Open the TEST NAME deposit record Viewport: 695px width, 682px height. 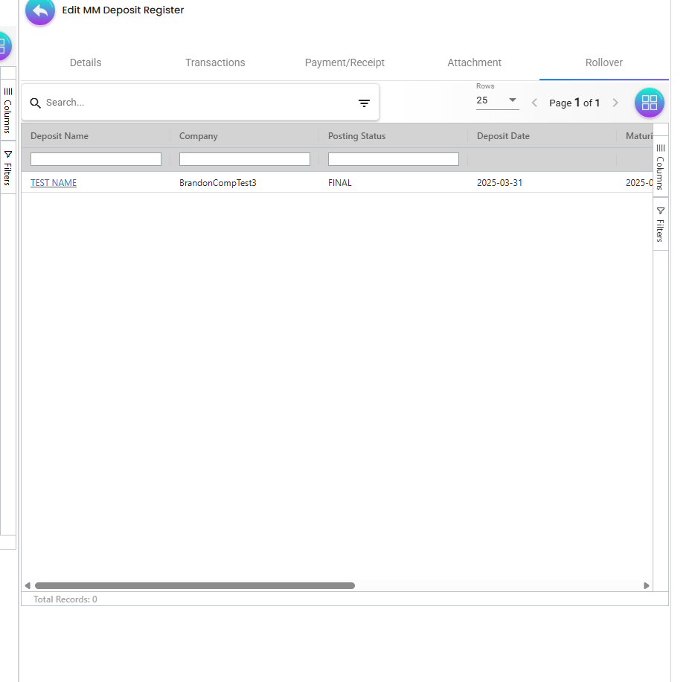tap(53, 182)
